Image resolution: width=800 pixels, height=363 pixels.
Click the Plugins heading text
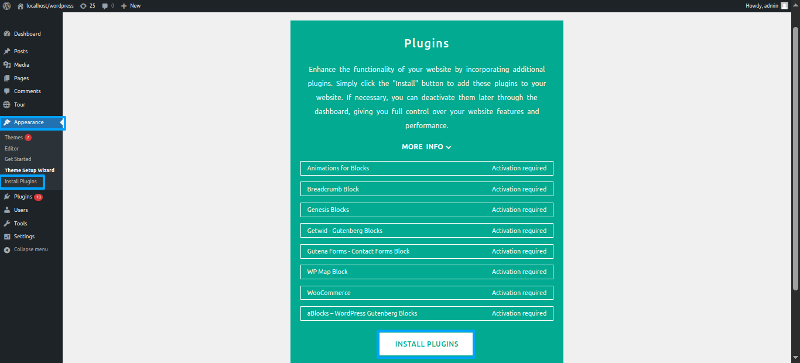coord(426,43)
